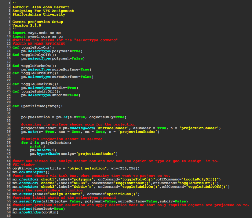Click "#defines the states" comment on line 11

coord(65,40)
